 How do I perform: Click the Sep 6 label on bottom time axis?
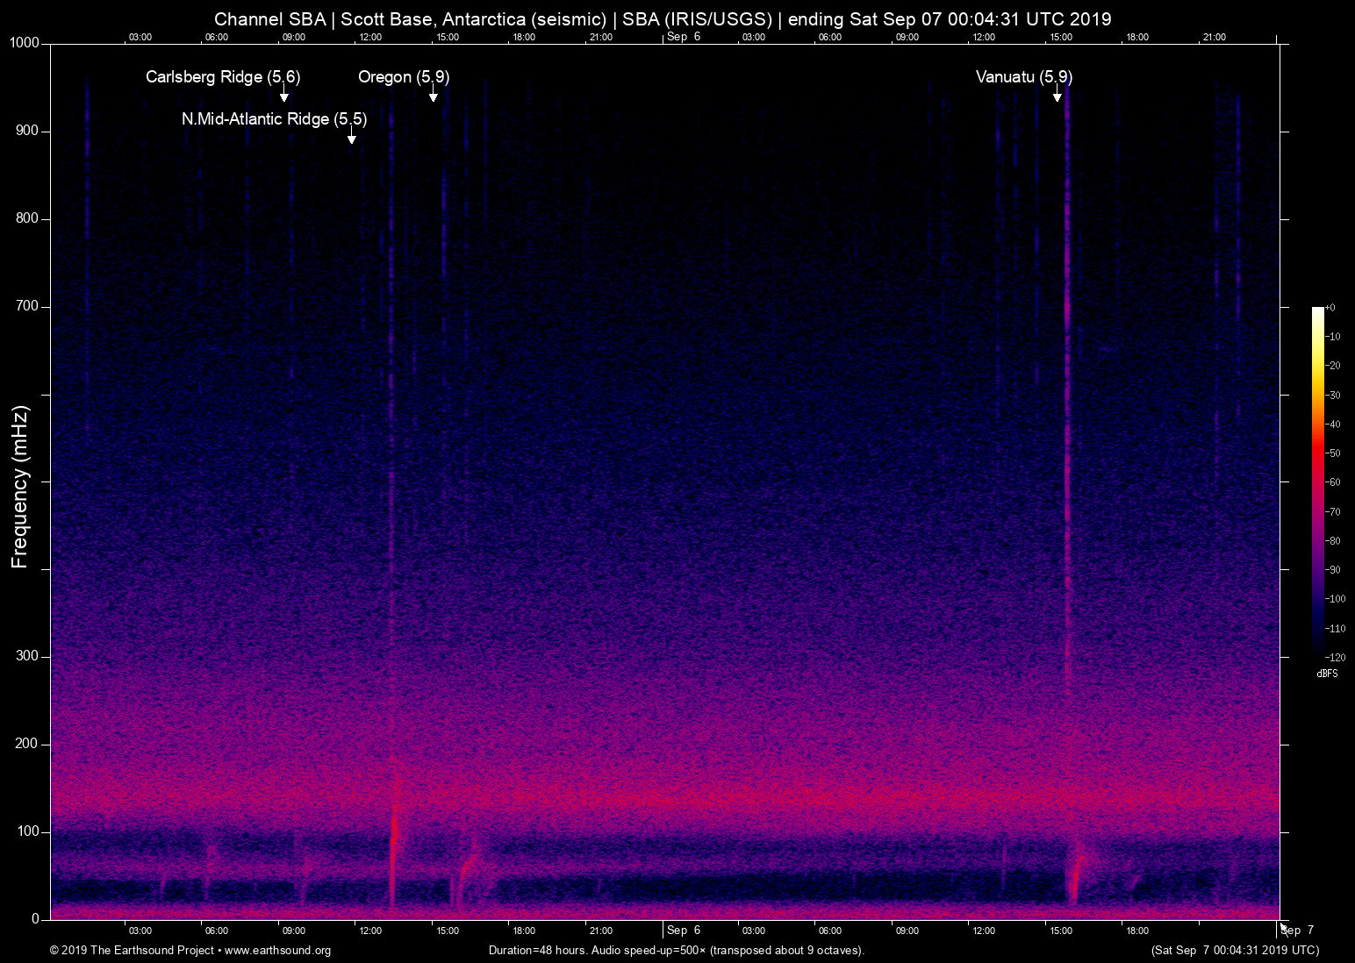[x=684, y=931]
